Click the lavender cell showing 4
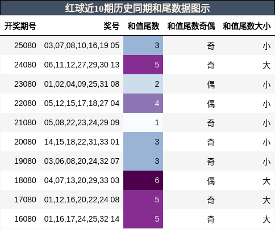275x229 pixels. 143,103
